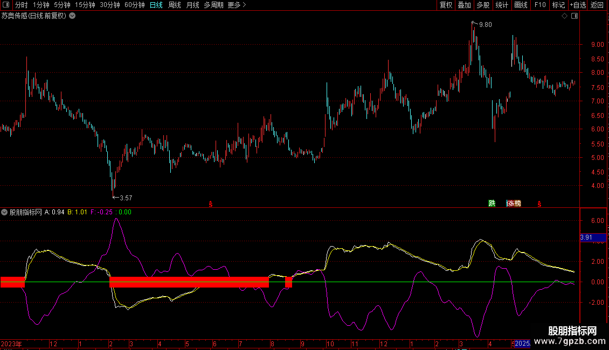Click the 返回 back button
Image resolution: width=609 pixels, height=350 pixels.
(x=597, y=5)
